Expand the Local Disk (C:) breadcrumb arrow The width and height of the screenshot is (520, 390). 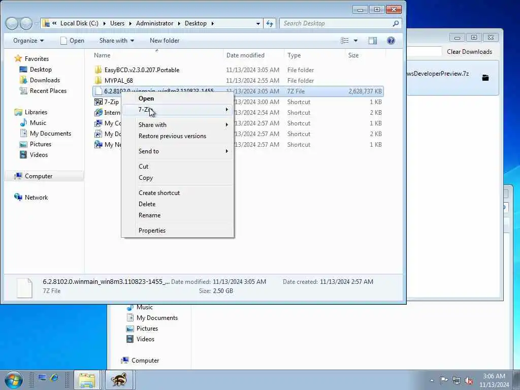click(x=104, y=23)
